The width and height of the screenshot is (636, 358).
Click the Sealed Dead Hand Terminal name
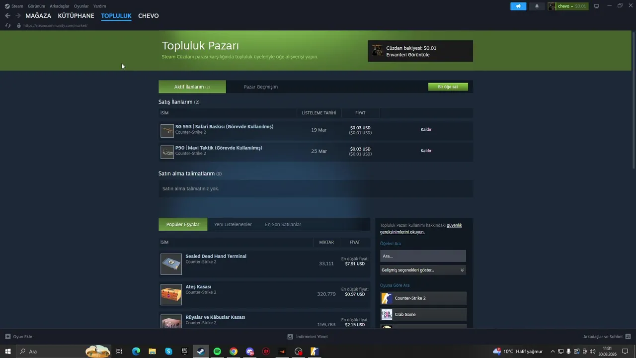point(216,256)
